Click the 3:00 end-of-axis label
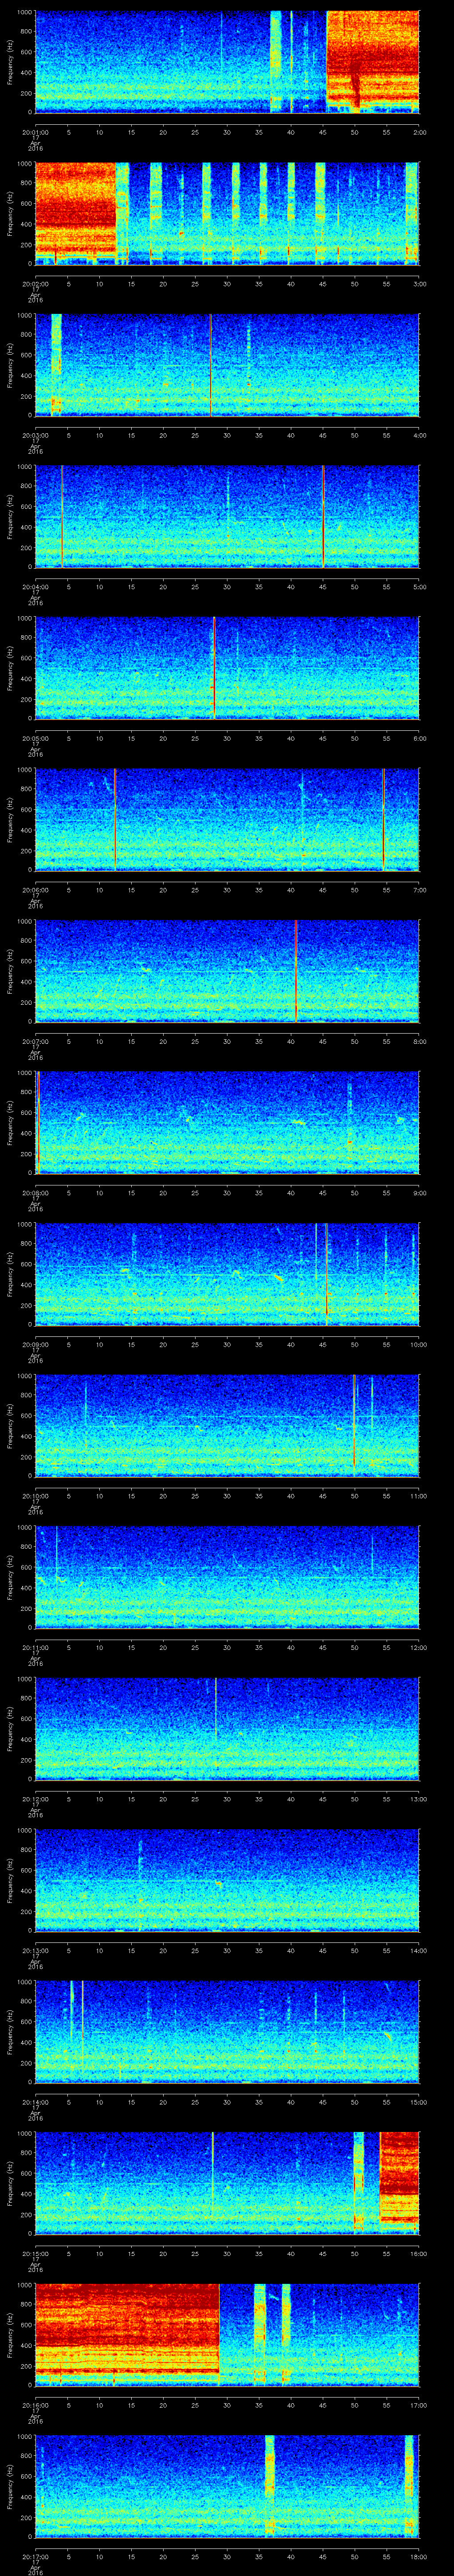454x2576 pixels. click(x=419, y=284)
